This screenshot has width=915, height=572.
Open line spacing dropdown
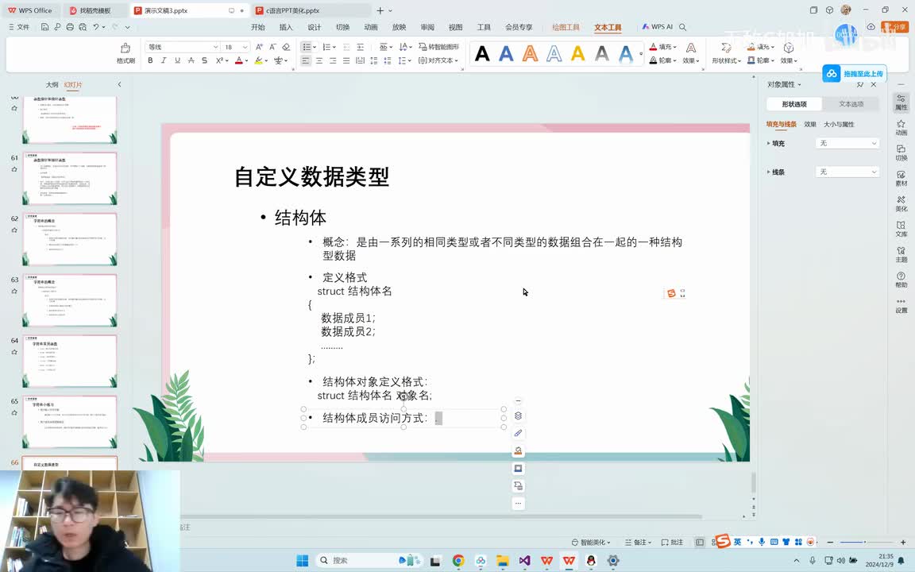(x=404, y=60)
